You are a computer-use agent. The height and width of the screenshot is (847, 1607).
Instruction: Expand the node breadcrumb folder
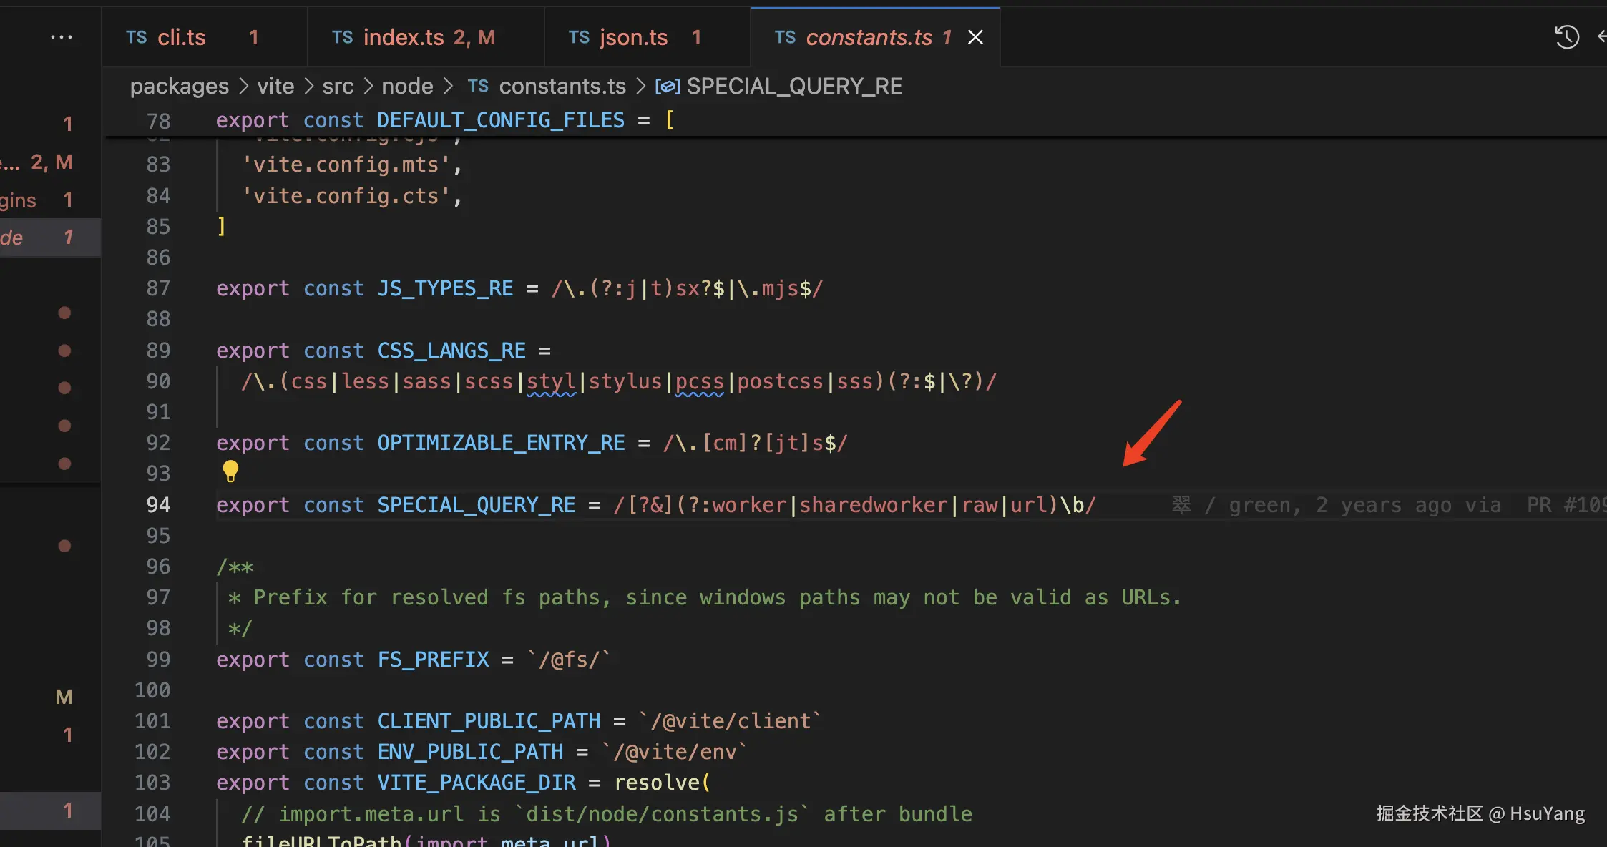coord(407,87)
